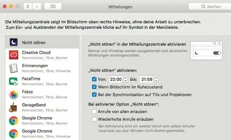
Task: Open the Nicht stören list entry
Action: click(42, 42)
